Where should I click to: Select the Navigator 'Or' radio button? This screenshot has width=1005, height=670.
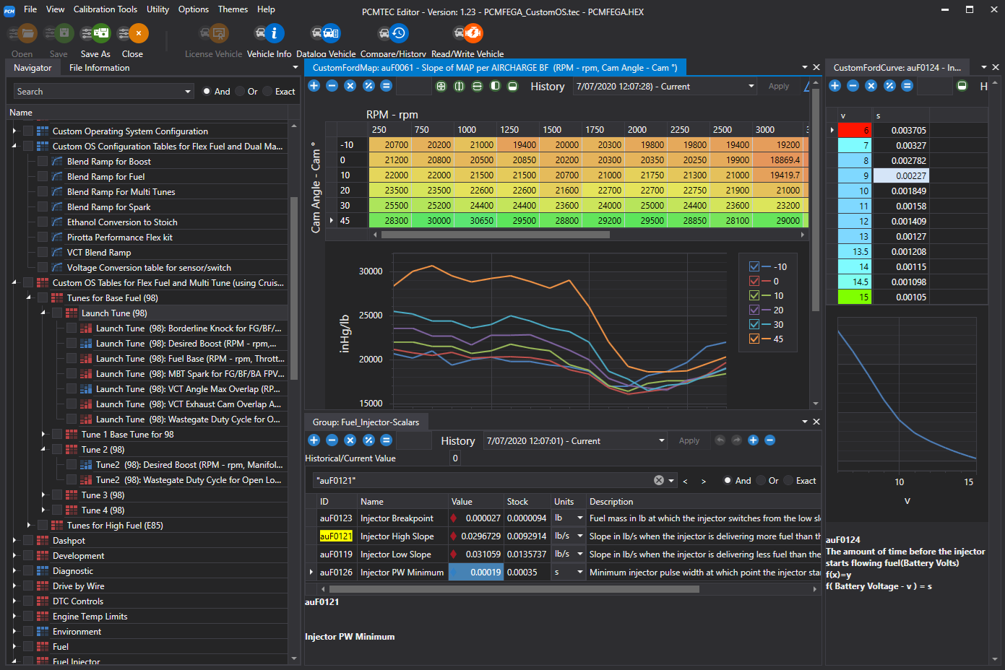tap(240, 92)
